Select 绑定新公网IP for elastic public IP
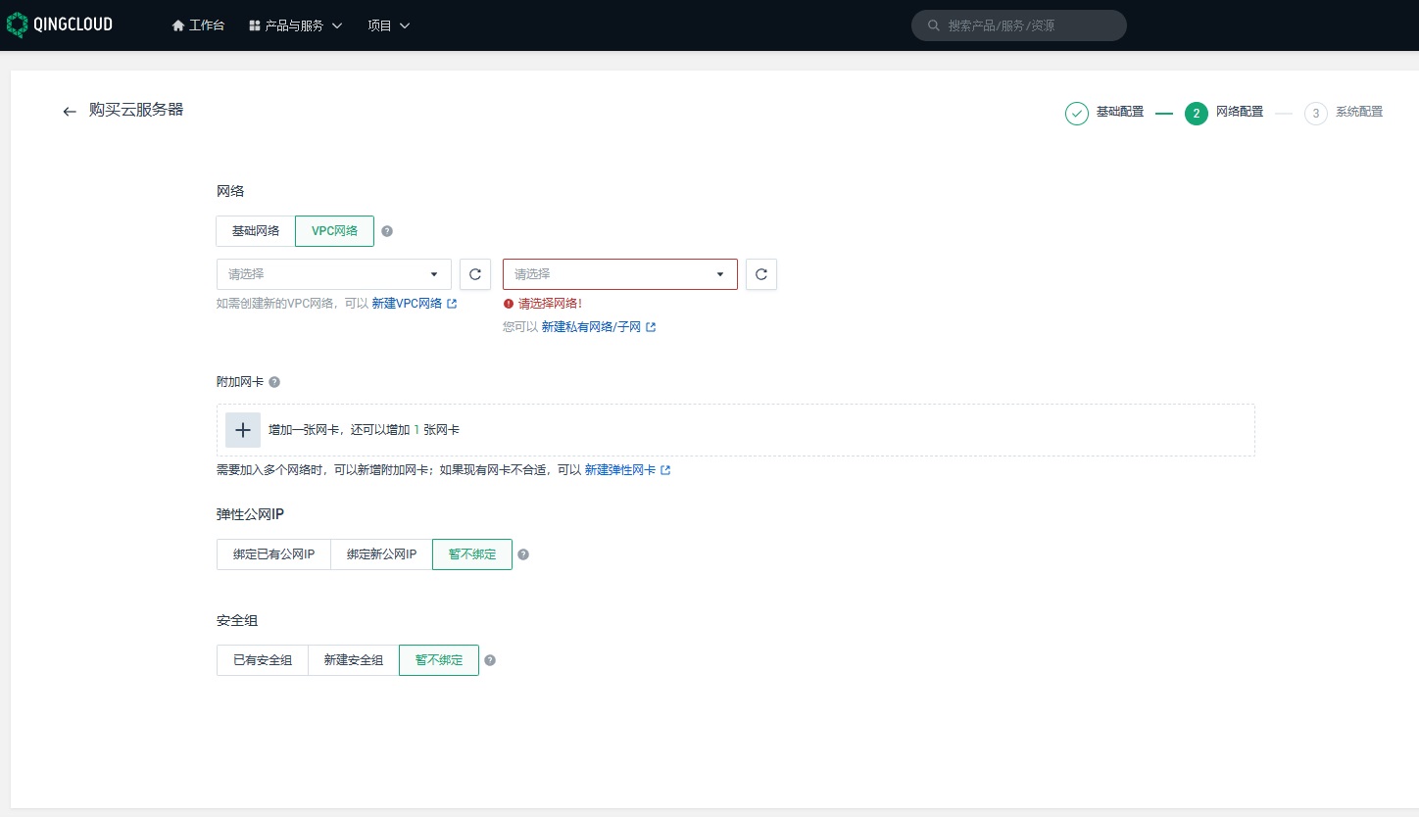 [380, 553]
